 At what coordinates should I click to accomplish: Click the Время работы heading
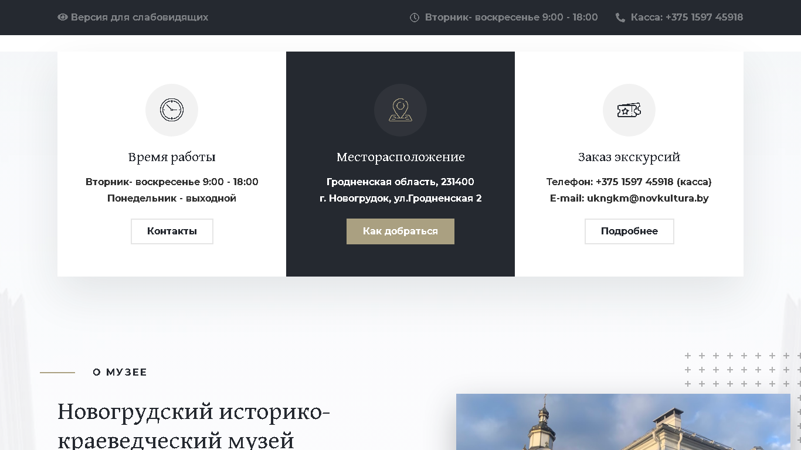tap(172, 157)
